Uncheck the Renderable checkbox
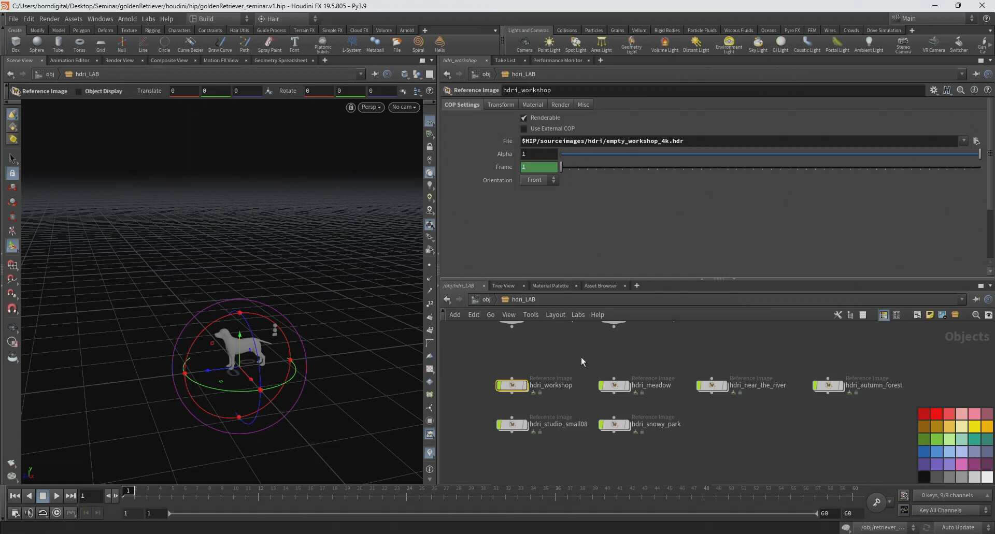The width and height of the screenshot is (995, 534). coord(523,118)
